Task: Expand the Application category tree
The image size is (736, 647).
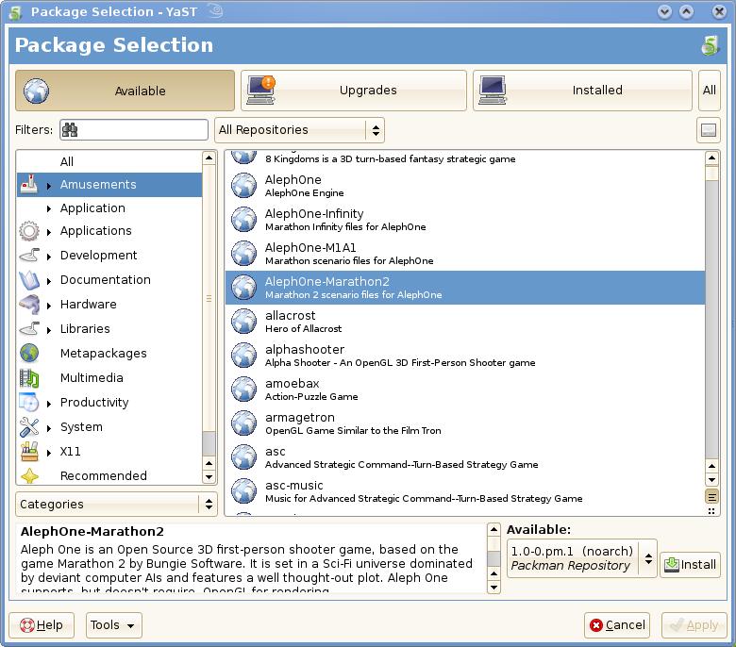Action: click(x=49, y=208)
